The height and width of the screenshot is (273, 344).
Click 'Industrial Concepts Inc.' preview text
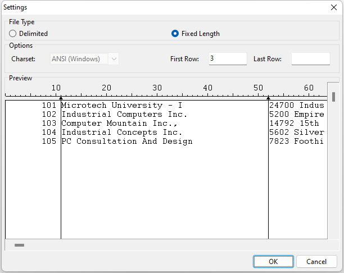point(122,133)
